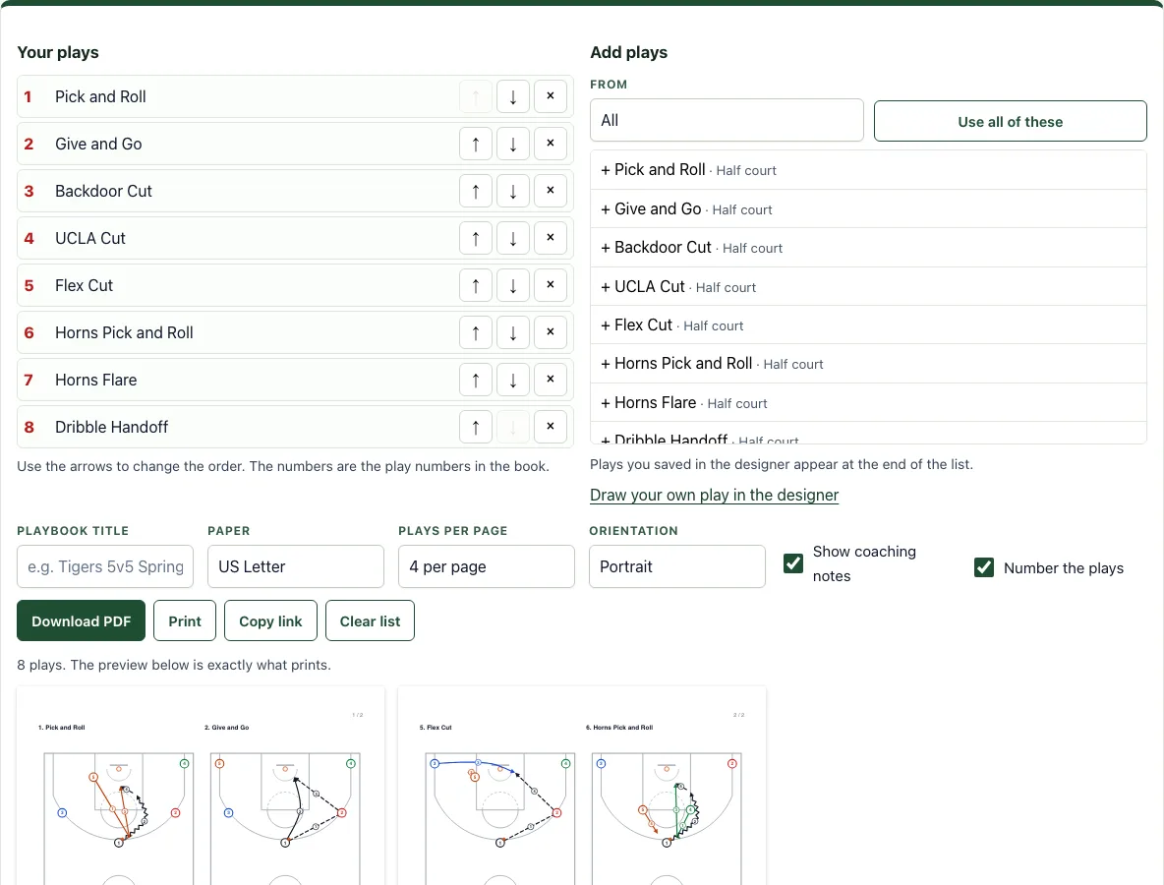The image size is (1164, 885).
Task: Remove Flex Cut from your plays
Action: (x=551, y=285)
